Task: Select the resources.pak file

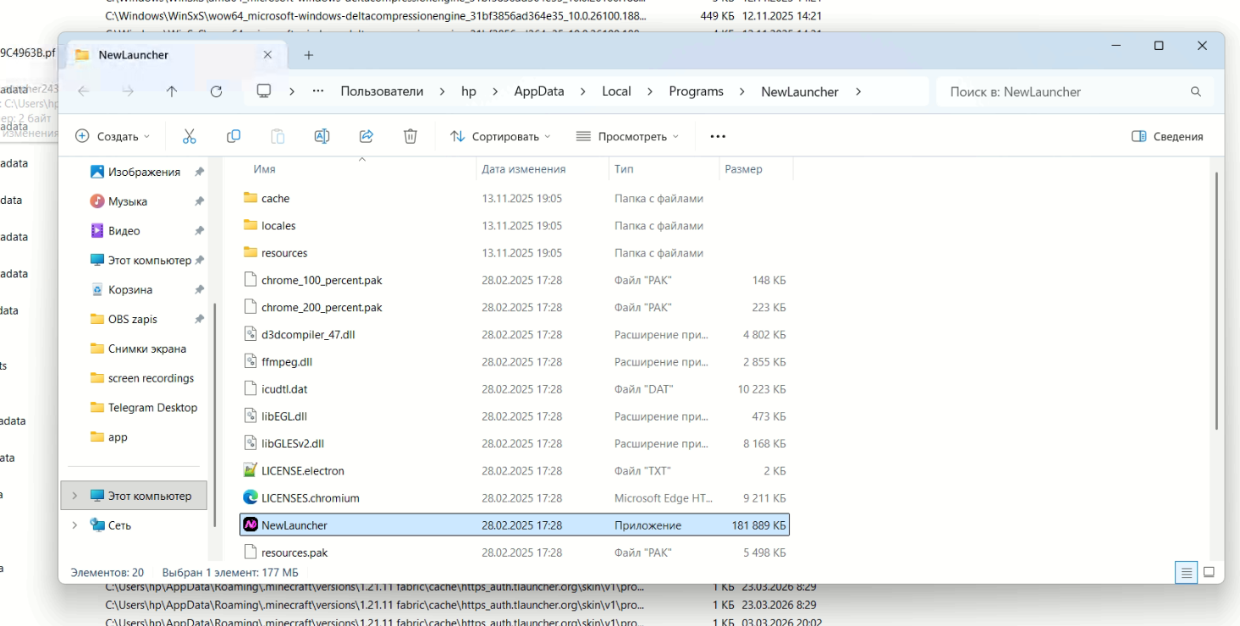Action: (x=515, y=552)
